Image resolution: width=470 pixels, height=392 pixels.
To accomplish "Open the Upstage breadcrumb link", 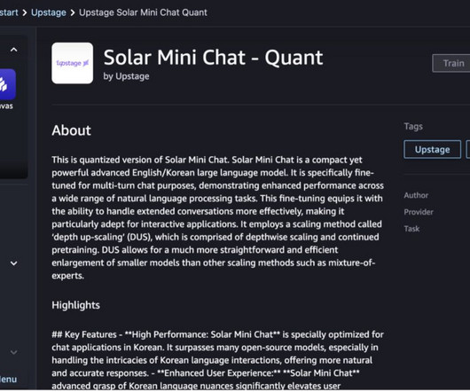I will click(49, 12).
